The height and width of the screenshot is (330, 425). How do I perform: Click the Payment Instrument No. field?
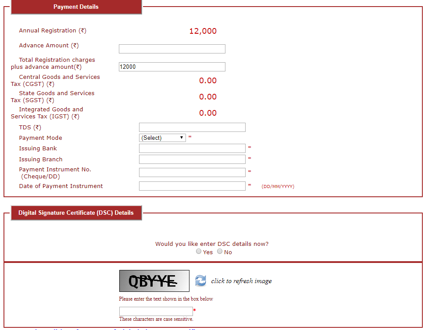(192, 173)
